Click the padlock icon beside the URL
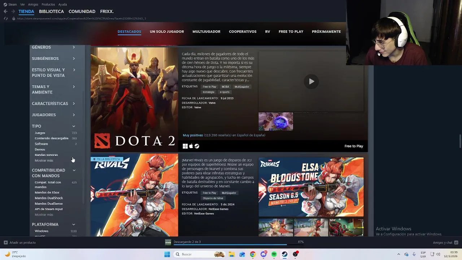This screenshot has height=260, width=462. click(13, 18)
